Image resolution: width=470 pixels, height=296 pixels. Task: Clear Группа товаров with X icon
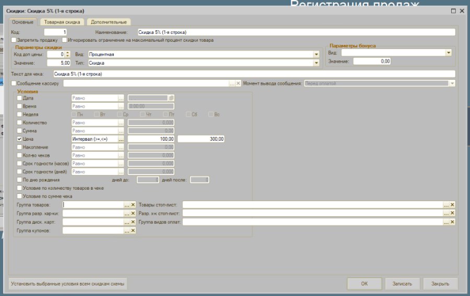[133, 205]
